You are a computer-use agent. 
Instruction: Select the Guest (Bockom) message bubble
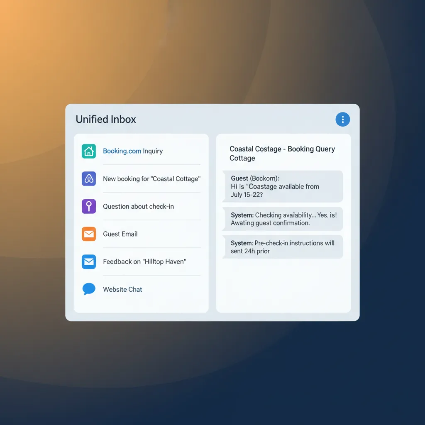coord(283,186)
